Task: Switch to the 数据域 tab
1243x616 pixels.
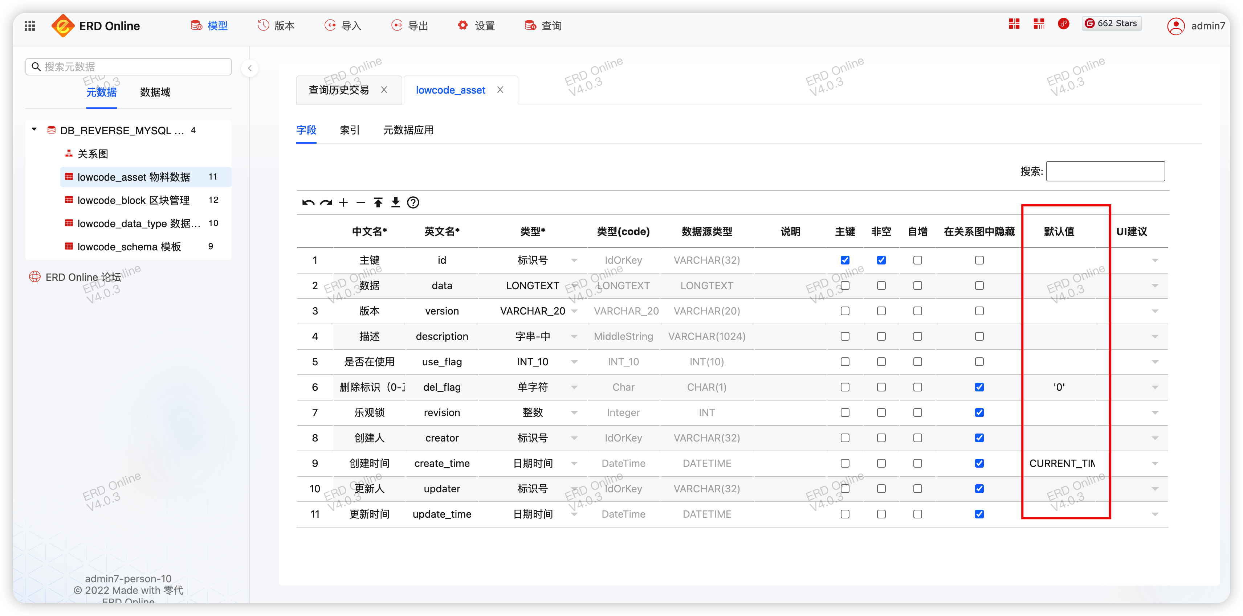Action: click(x=154, y=92)
